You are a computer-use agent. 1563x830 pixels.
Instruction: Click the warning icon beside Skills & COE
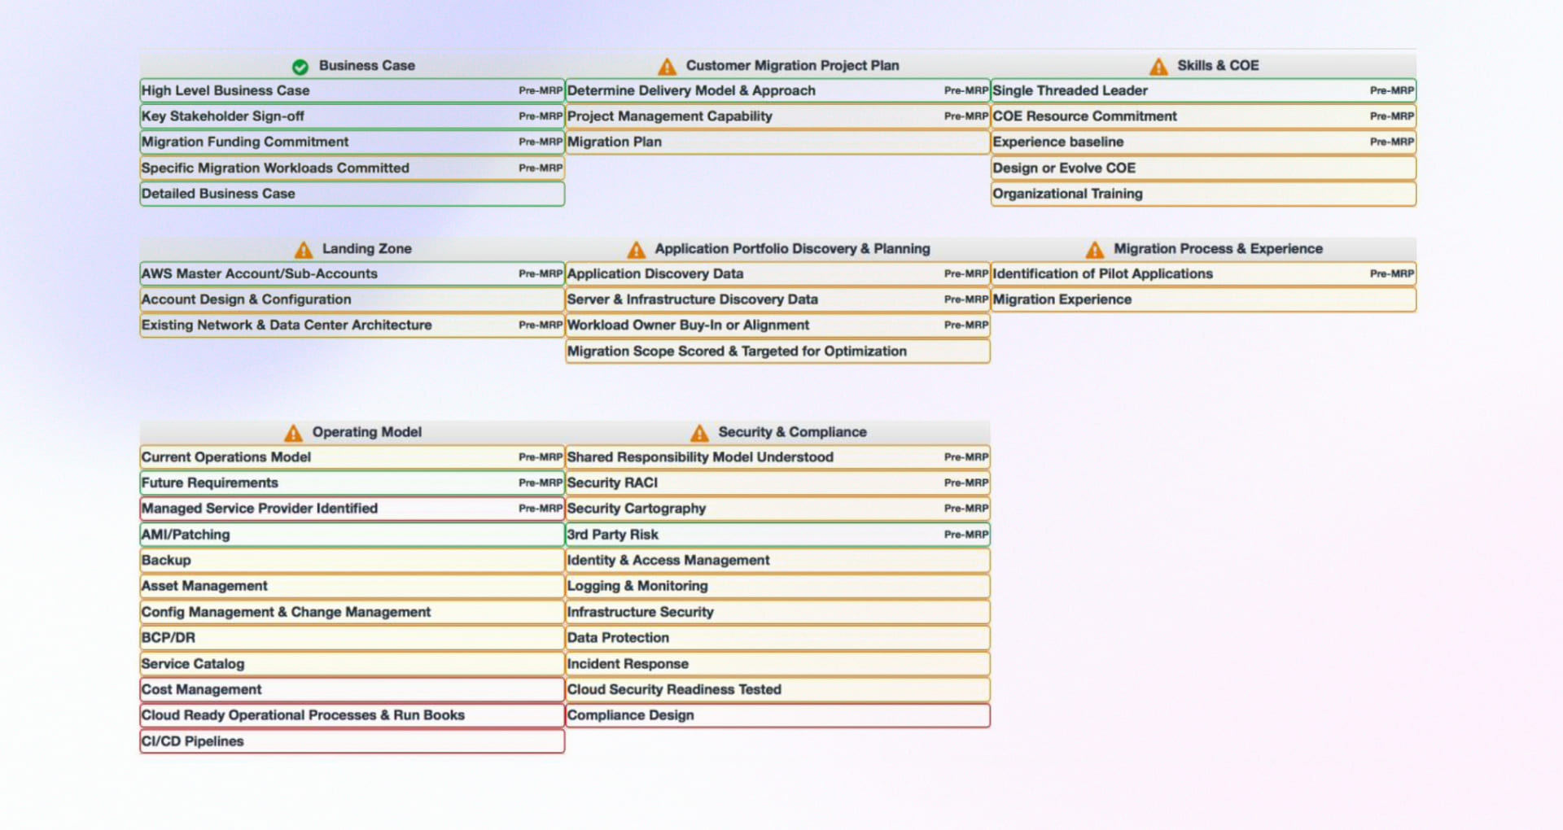click(x=1158, y=66)
